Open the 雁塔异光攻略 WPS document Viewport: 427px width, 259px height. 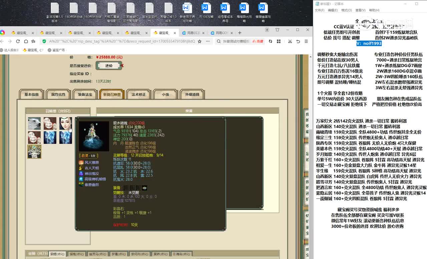tap(244, 13)
